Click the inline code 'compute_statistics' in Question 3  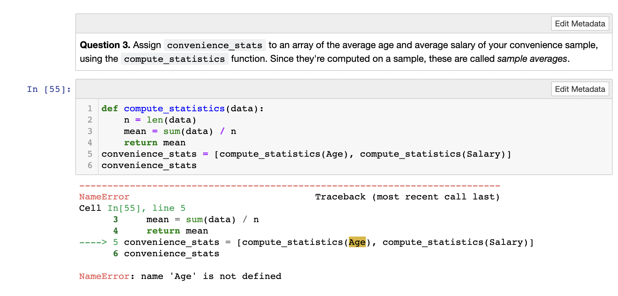175,59
